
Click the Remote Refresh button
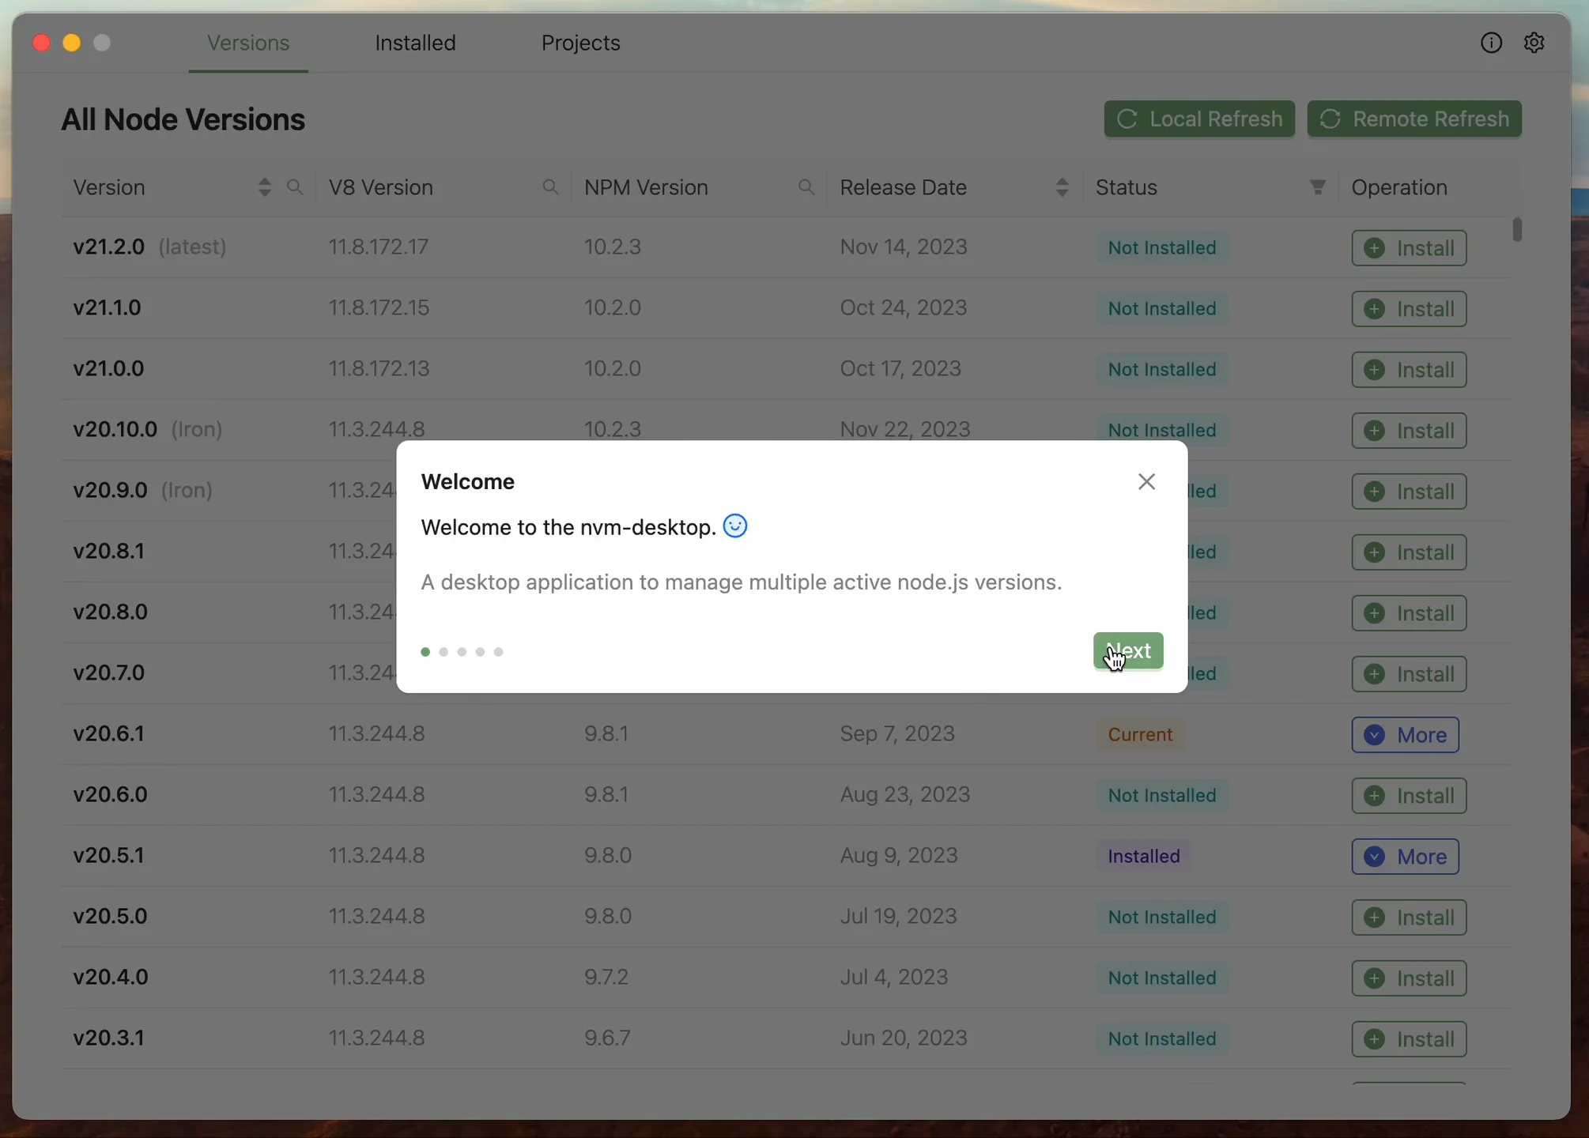(x=1414, y=119)
